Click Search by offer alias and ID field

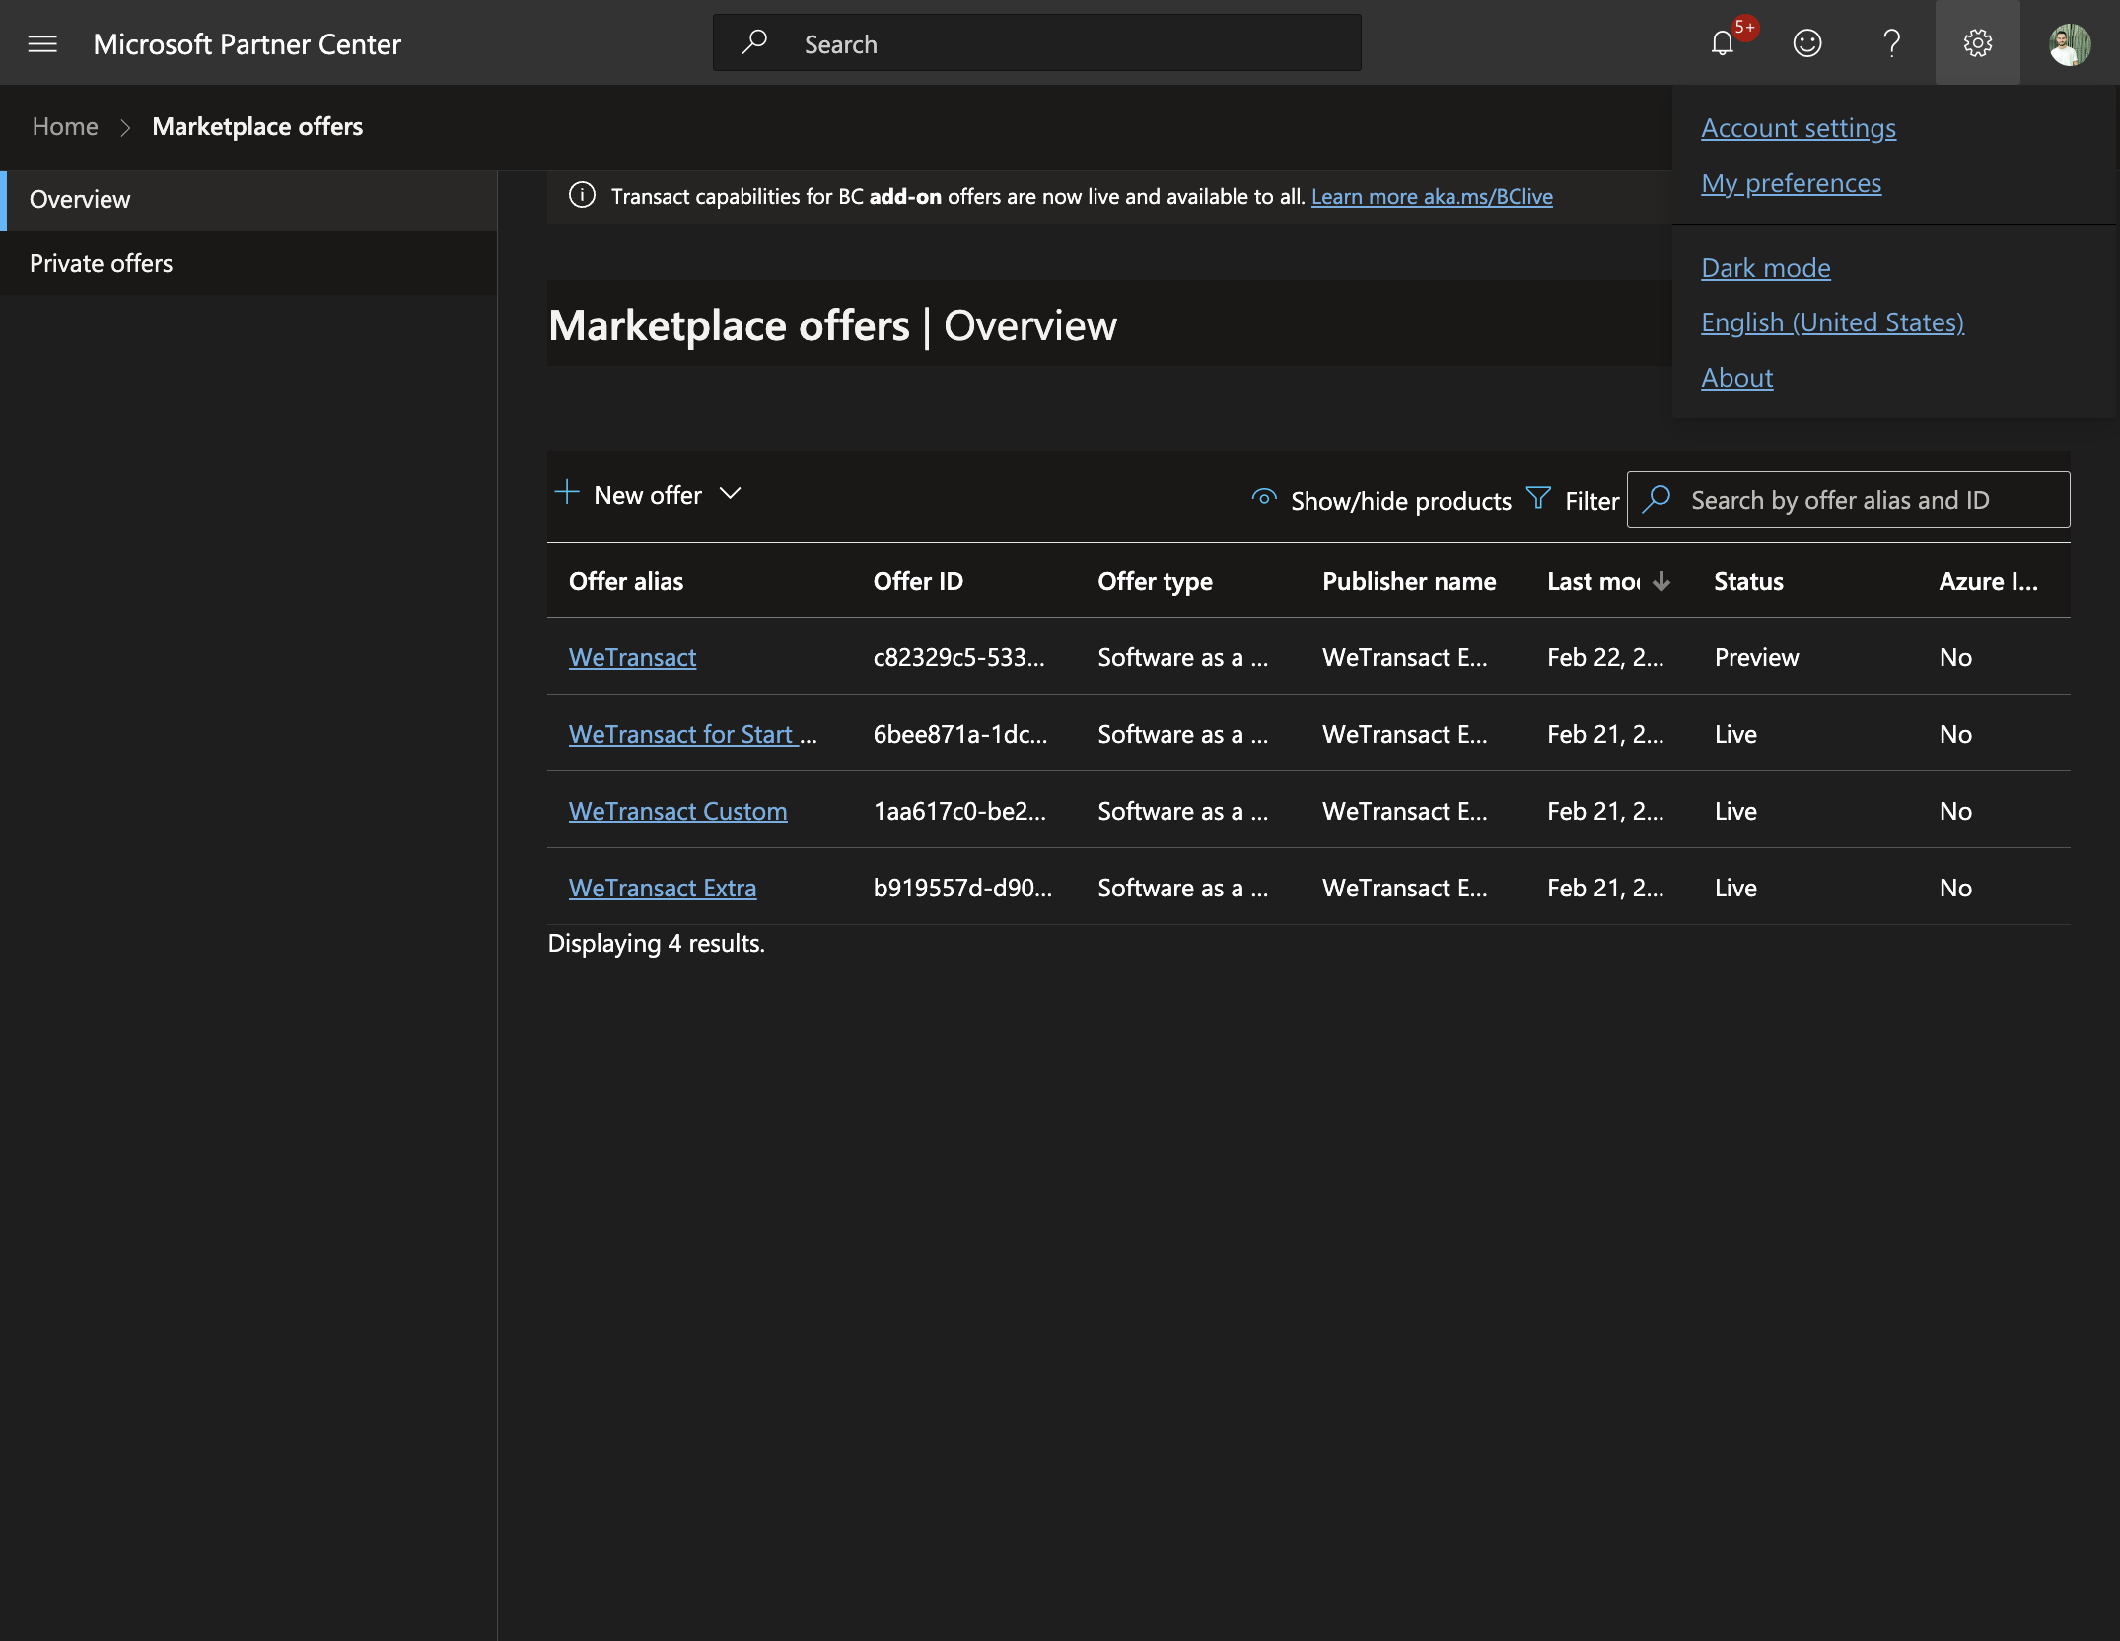1848,499
